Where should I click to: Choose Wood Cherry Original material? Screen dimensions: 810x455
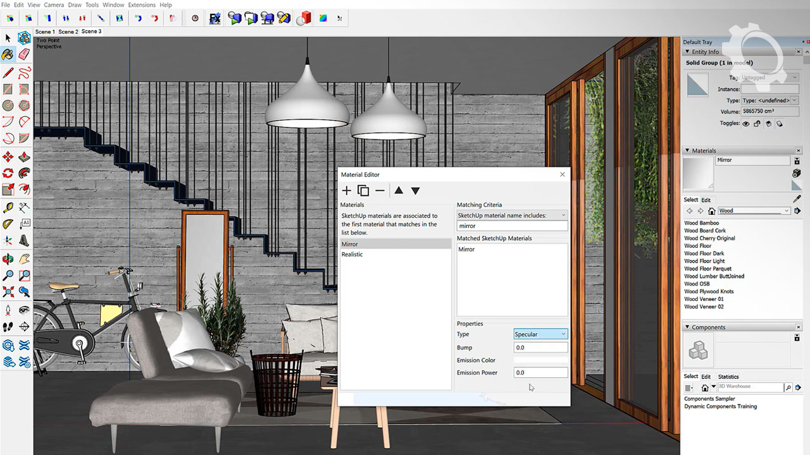click(x=708, y=238)
